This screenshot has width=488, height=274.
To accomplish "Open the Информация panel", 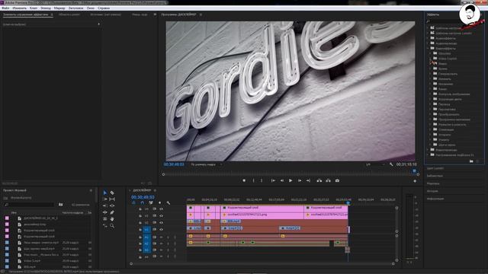I will (435, 199).
